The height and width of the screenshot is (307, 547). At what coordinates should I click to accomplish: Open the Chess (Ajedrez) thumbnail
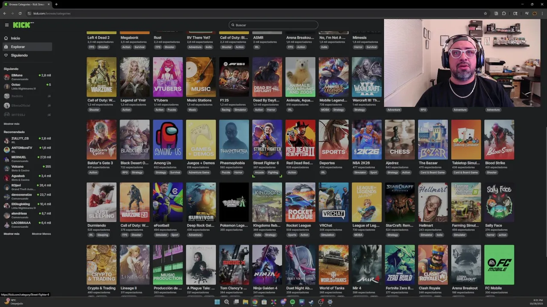tap(400, 139)
